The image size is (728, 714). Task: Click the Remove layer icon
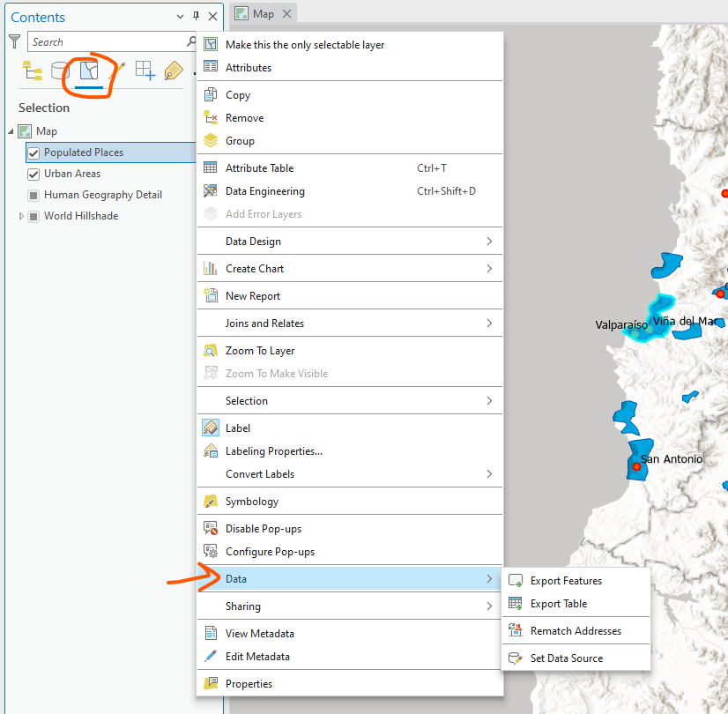[211, 117]
